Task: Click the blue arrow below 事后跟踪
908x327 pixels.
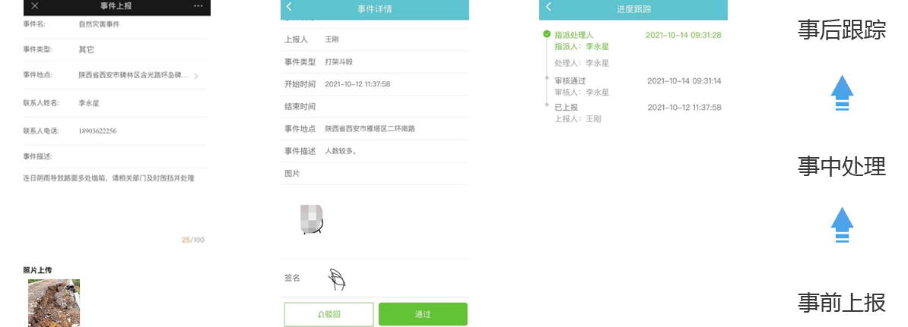Action: click(842, 93)
